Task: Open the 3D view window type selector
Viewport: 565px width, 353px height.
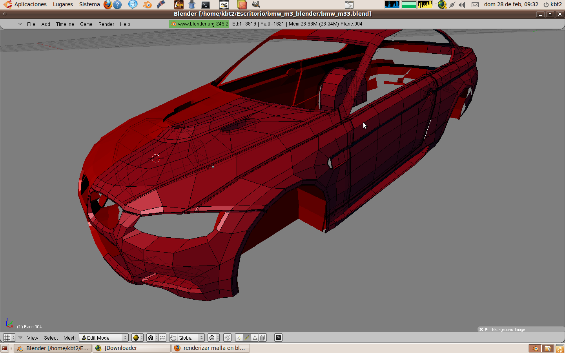Action: click(x=9, y=338)
